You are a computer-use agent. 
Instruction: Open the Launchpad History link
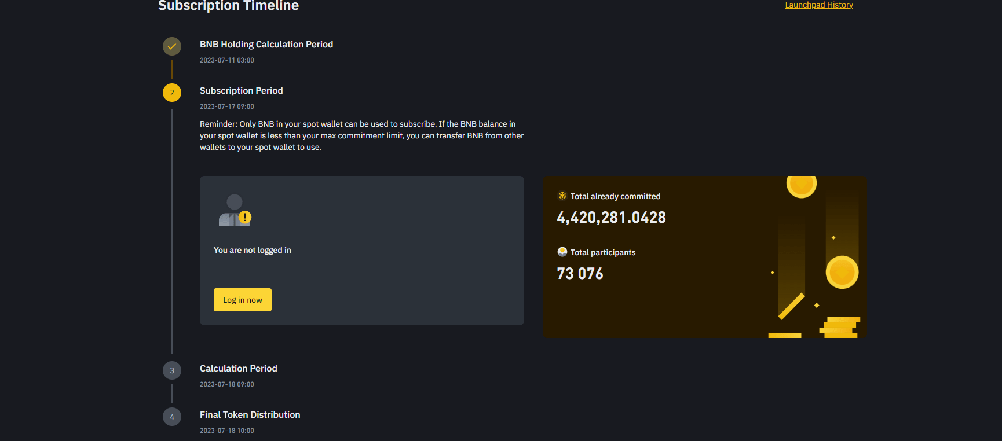pos(819,5)
